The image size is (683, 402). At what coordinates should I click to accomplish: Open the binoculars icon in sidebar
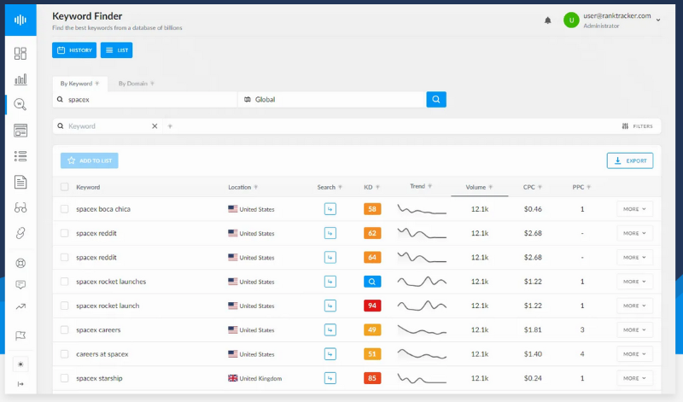coord(20,207)
